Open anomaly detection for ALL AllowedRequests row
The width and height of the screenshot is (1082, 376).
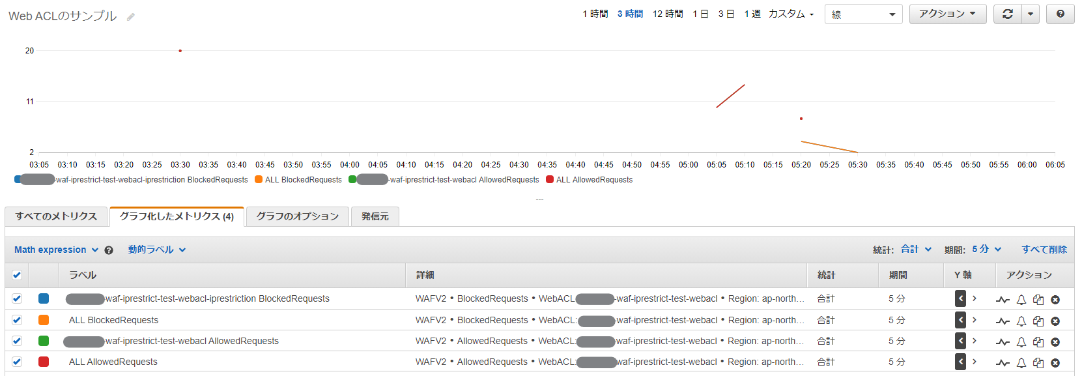1003,363
